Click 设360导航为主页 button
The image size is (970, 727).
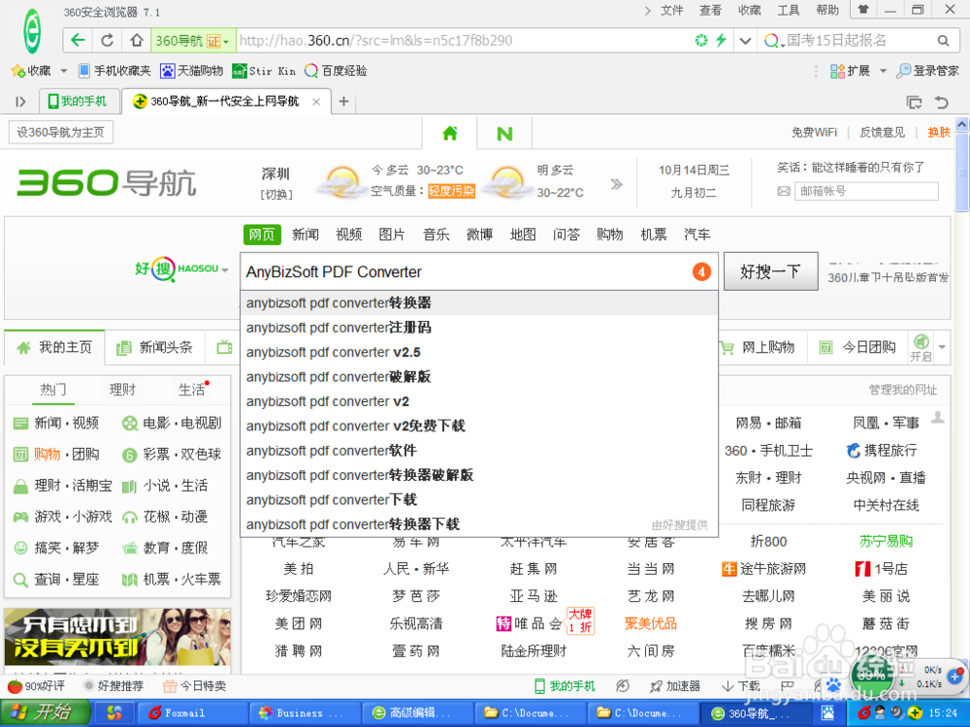point(60,132)
